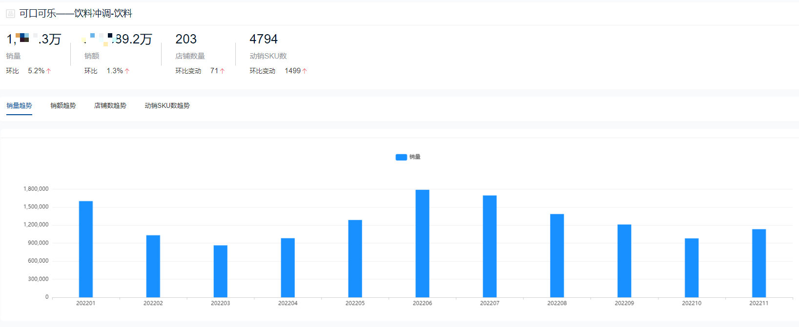Click the 可口可乐——饮料冲调-饮料 heading
This screenshot has height=327, width=799.
point(76,14)
